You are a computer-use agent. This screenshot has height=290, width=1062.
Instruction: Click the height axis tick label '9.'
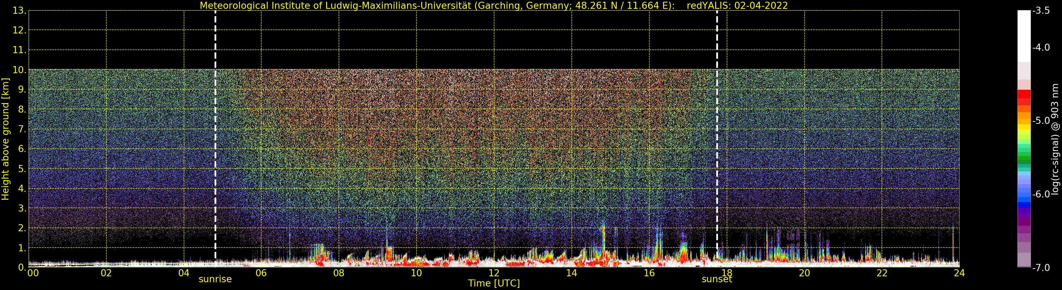(x=22, y=90)
